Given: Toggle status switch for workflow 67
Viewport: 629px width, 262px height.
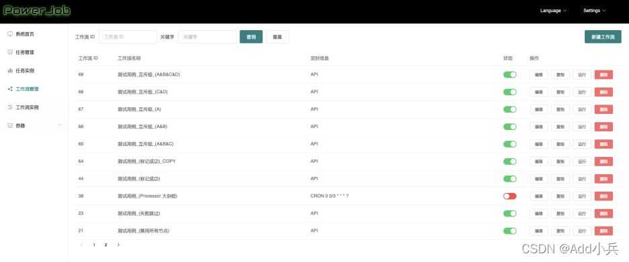Looking at the screenshot, I should click(x=510, y=109).
